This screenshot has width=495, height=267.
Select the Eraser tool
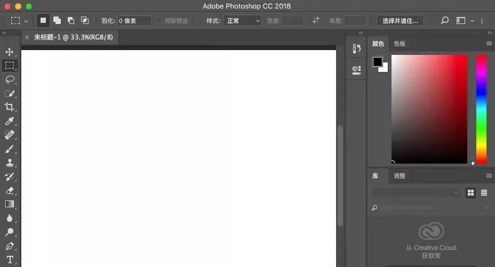click(10, 190)
